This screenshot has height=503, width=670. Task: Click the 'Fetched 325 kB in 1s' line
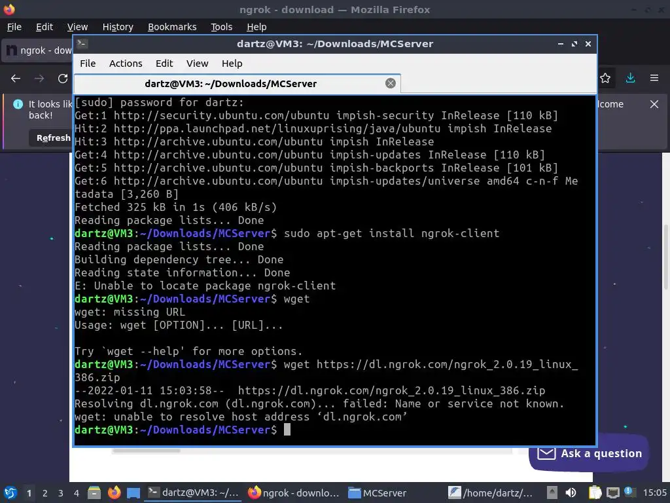coord(175,208)
